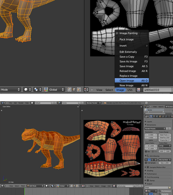Screen dimensions: 173x195
Task: Open the Render menu in lower Blender window
Action: click(21, 103)
